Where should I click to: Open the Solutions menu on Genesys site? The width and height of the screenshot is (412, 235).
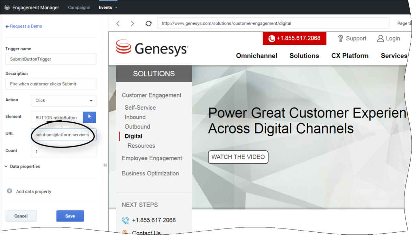(x=304, y=56)
